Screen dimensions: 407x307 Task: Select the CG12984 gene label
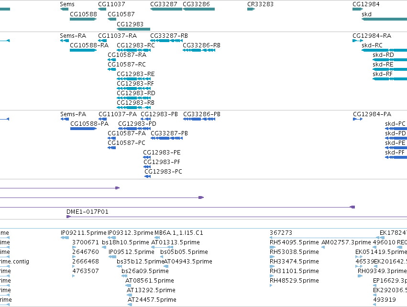pyautogui.click(x=366, y=4)
